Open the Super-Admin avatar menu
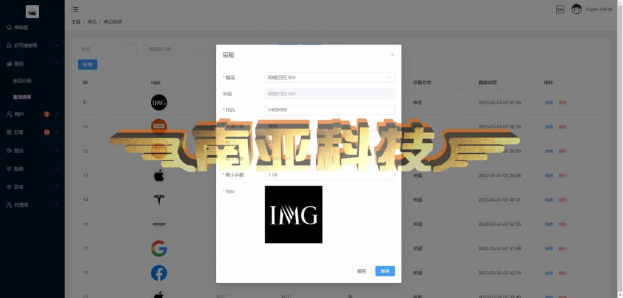The height and width of the screenshot is (298, 623). coord(577,9)
